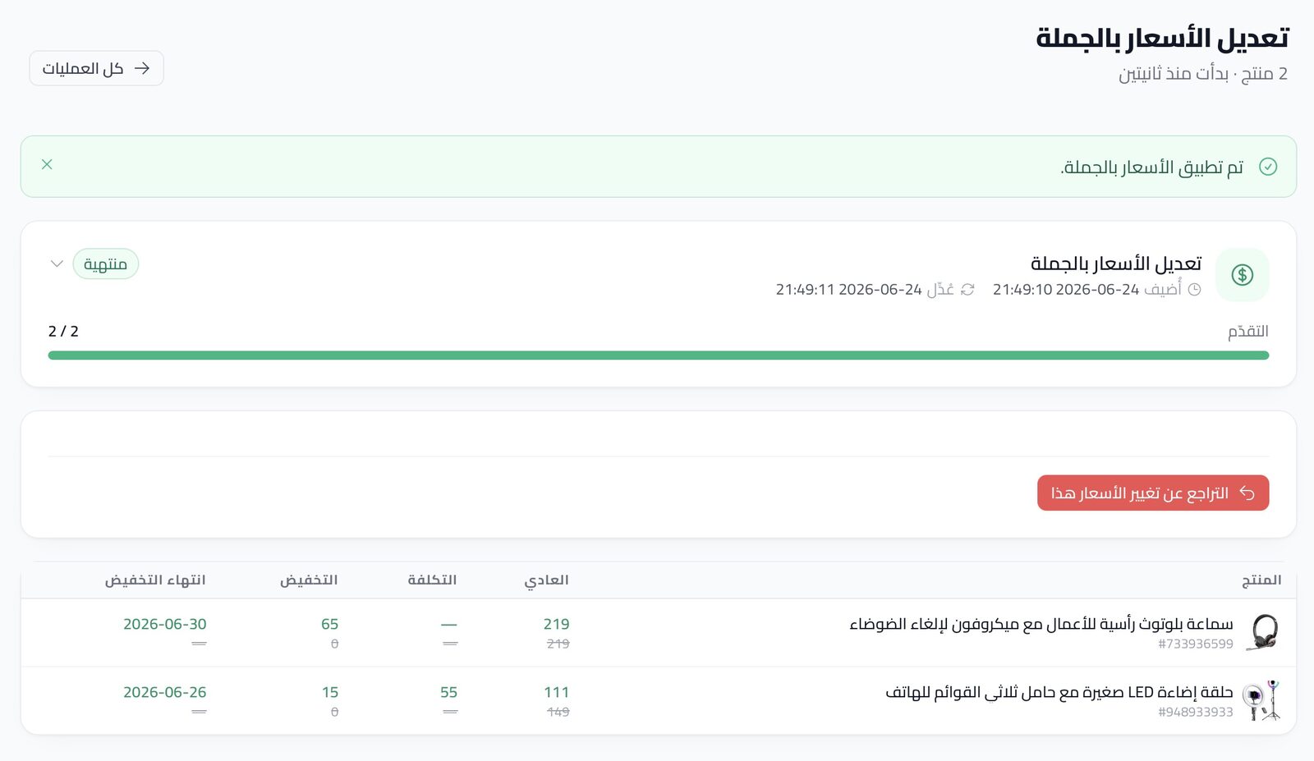Click new regular price 111 in LED row
Screen dimensions: 1314x761
pos(557,692)
